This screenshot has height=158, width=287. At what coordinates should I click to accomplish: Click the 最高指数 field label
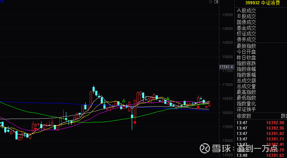pos(246,92)
